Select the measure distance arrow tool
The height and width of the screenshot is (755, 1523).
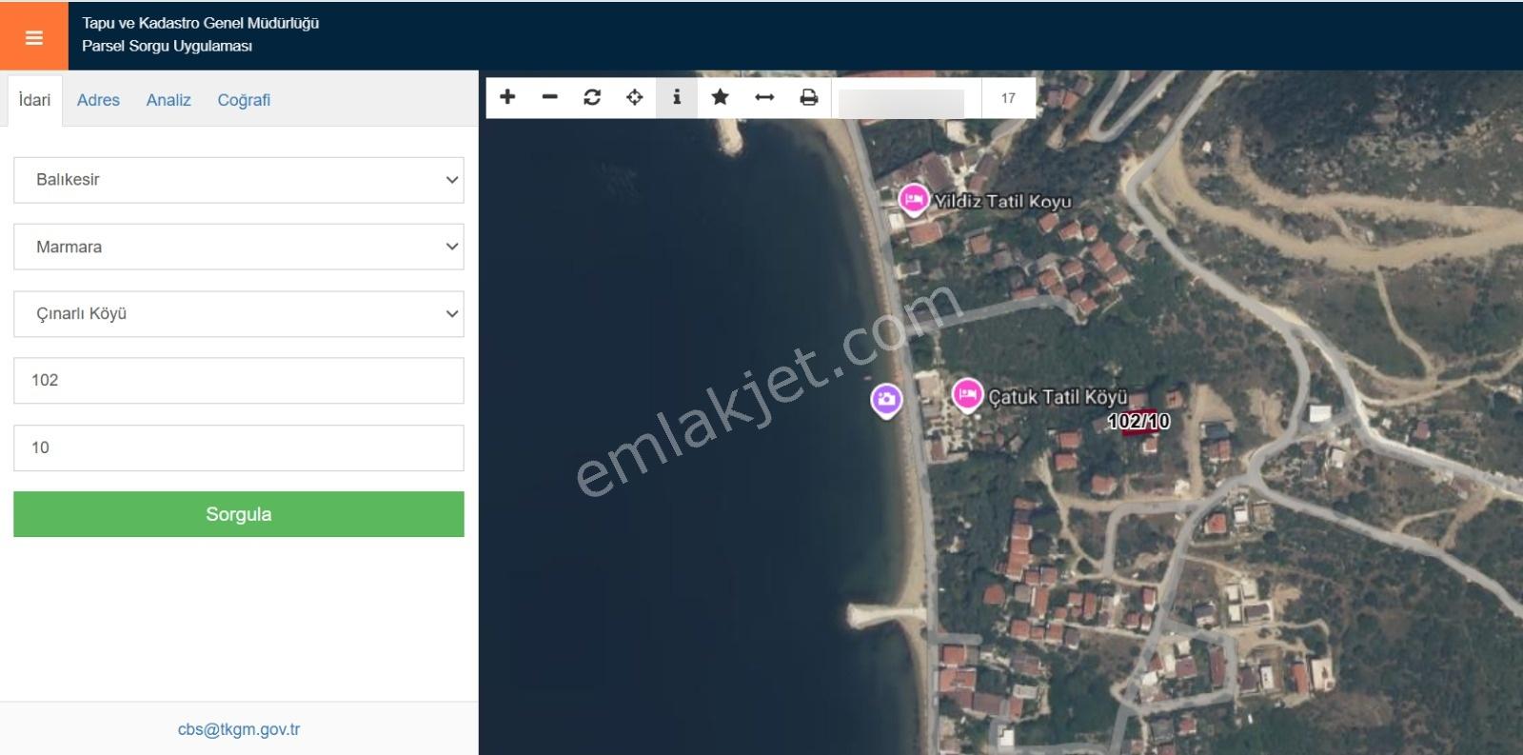[764, 97]
